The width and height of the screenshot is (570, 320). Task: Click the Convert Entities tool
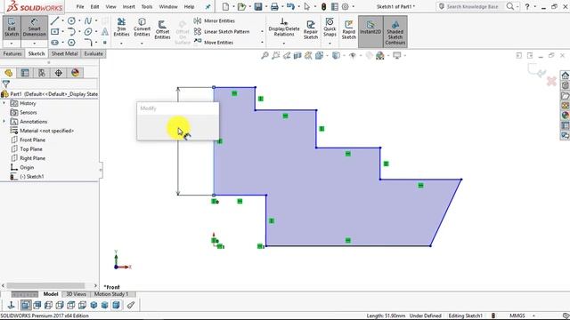click(142, 28)
